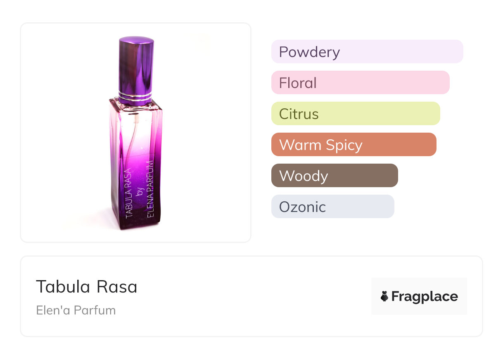This screenshot has height=357, width=503.
Task: Click the purple bottle cap
Action: point(136,64)
